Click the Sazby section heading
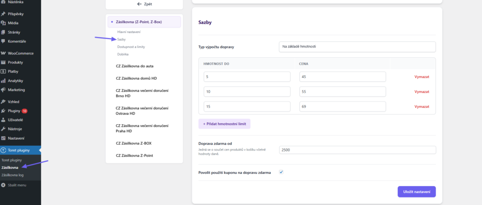This screenshot has height=205, width=482. [205, 23]
